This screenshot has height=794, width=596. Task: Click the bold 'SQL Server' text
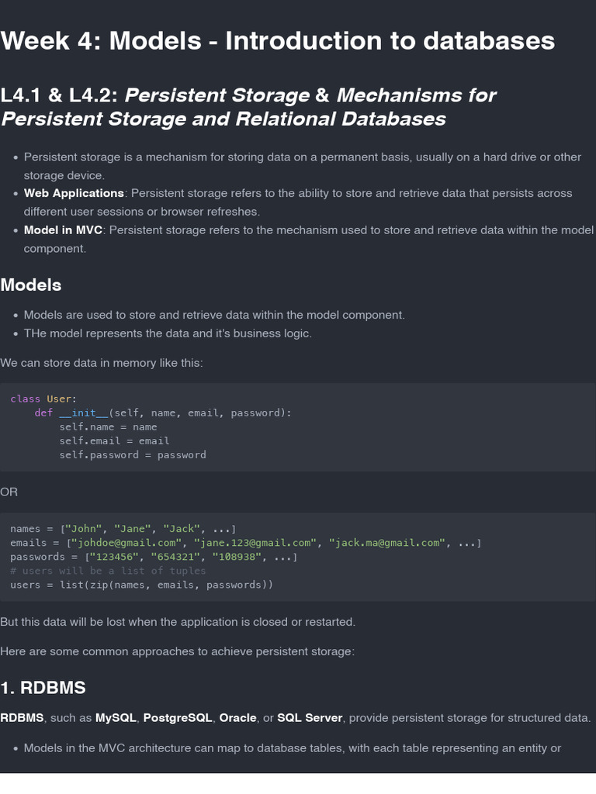(310, 718)
